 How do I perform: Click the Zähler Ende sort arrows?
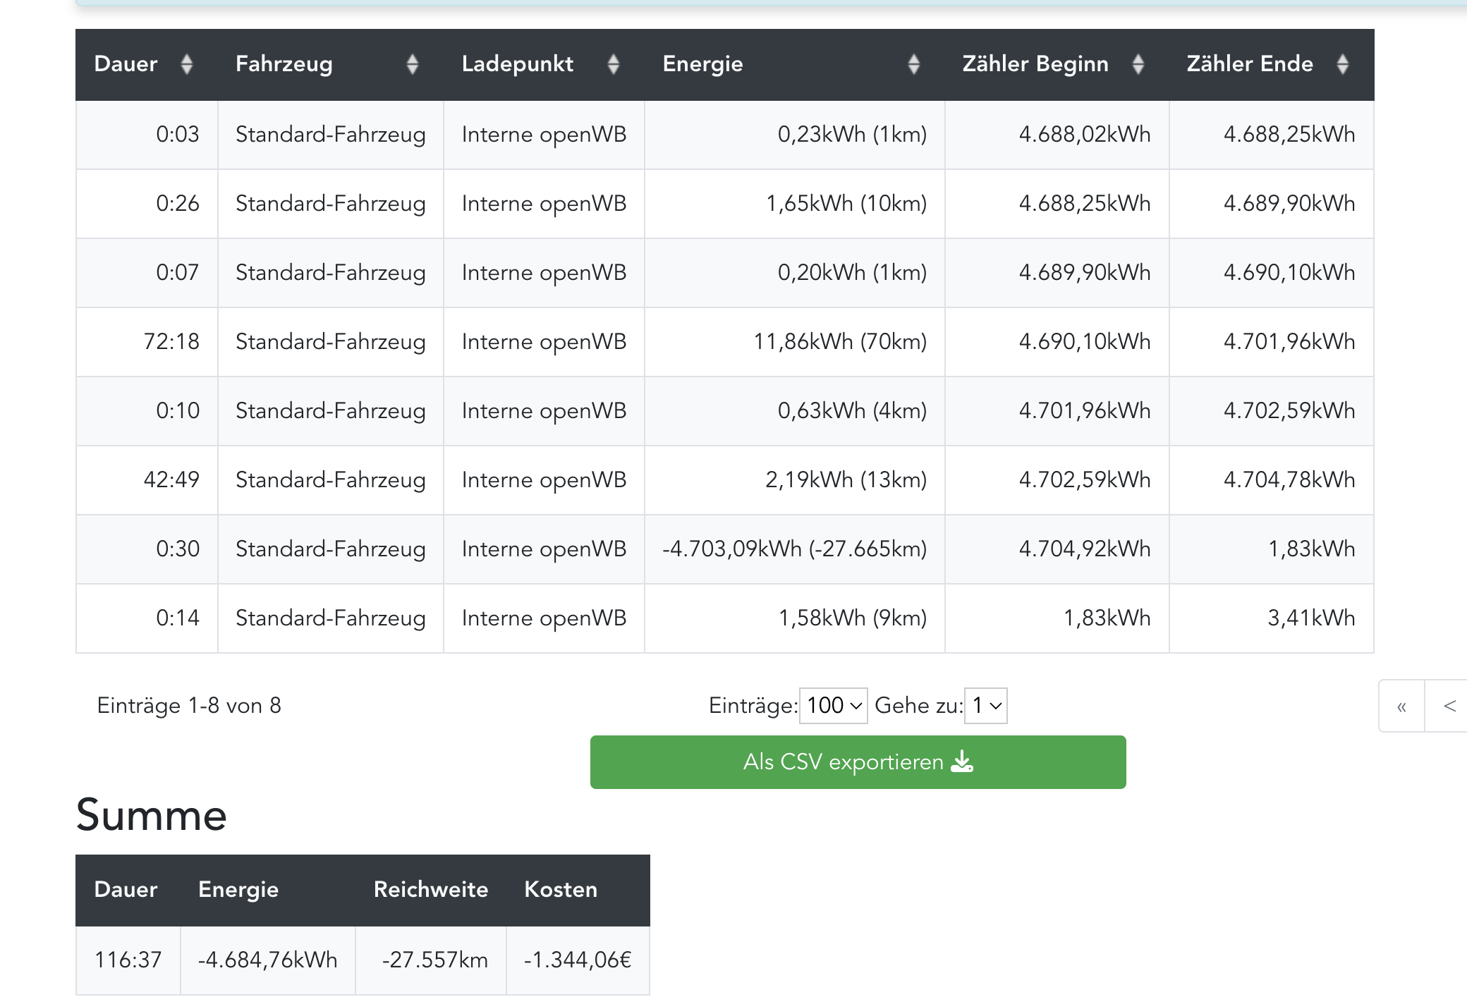(x=1342, y=64)
